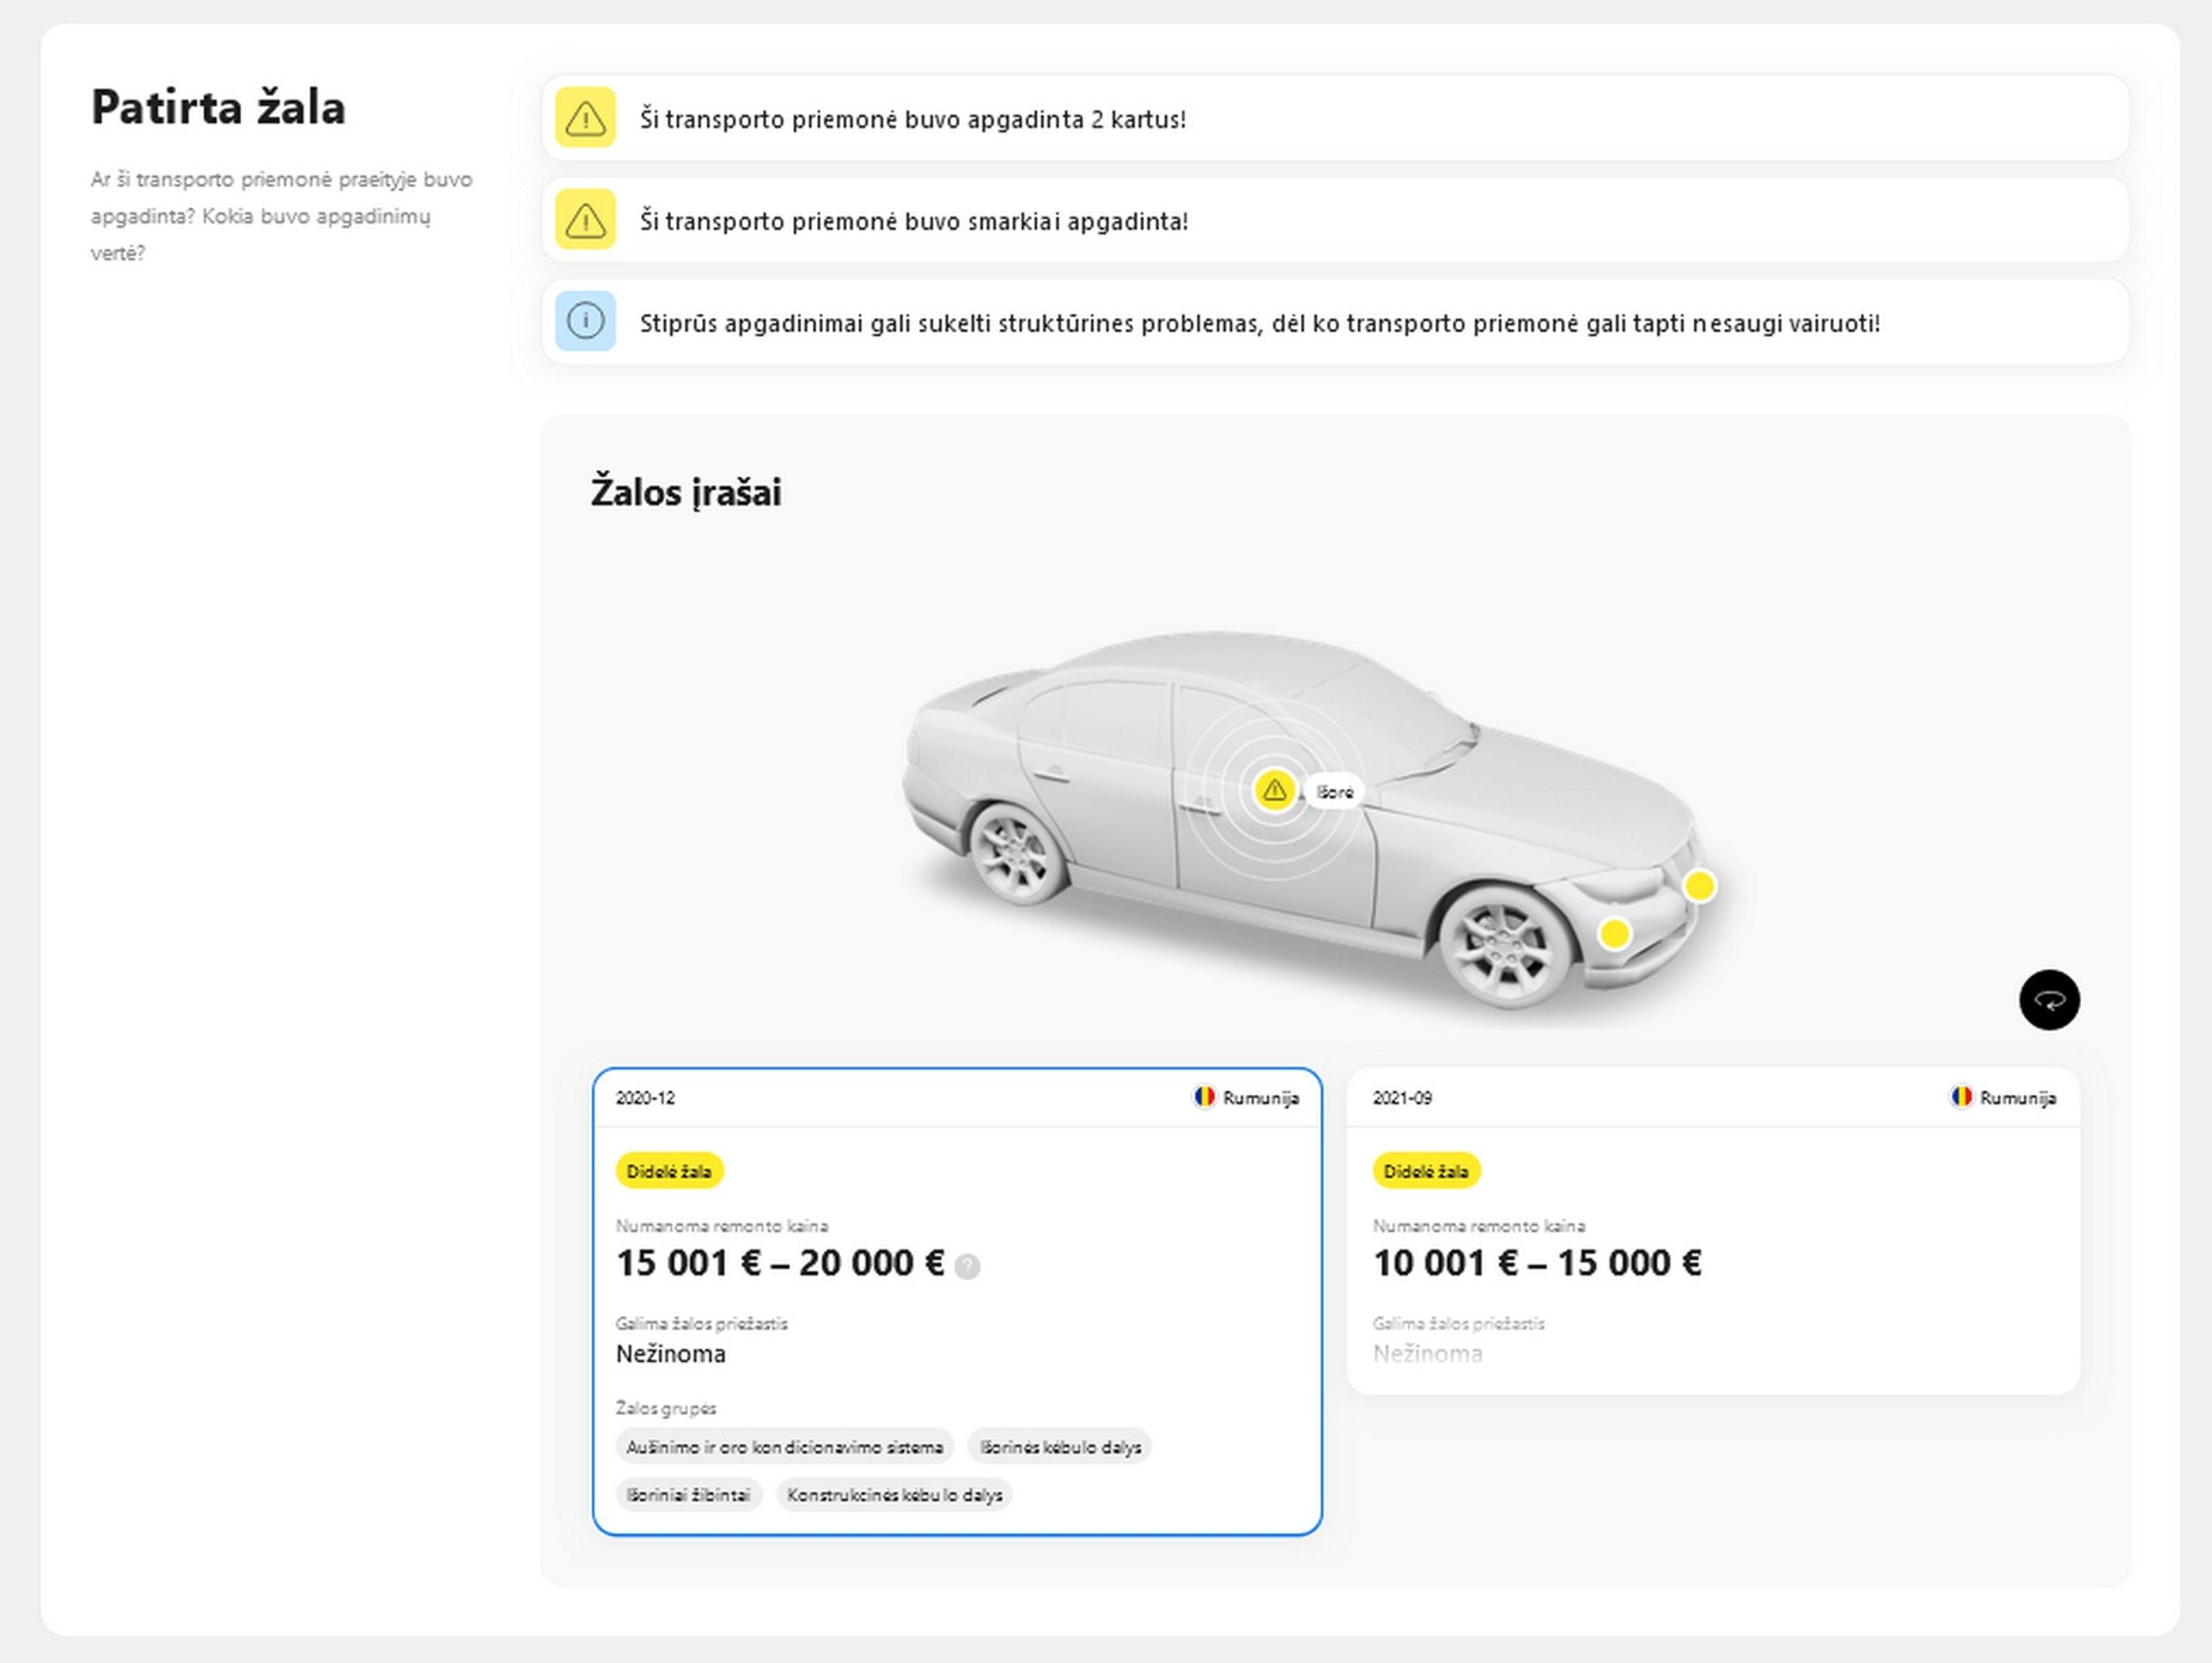The height and width of the screenshot is (1663, 2212).
Task: Click the Išoriniai žibintai tag
Action: coord(688,1495)
